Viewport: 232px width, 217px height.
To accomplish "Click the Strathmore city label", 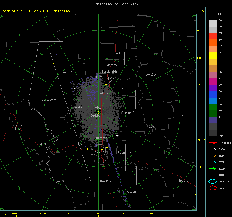I will click(125, 153).
